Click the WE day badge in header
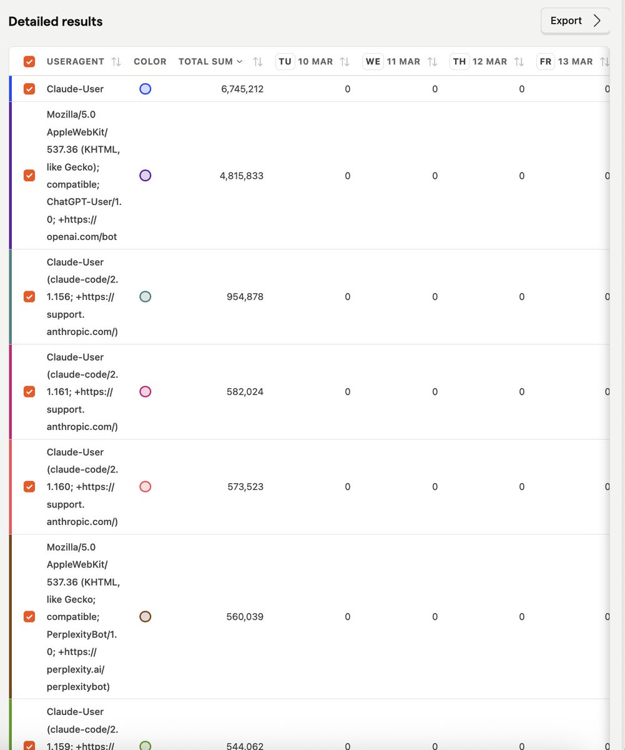Screen dimensions: 625x750 point(373,61)
